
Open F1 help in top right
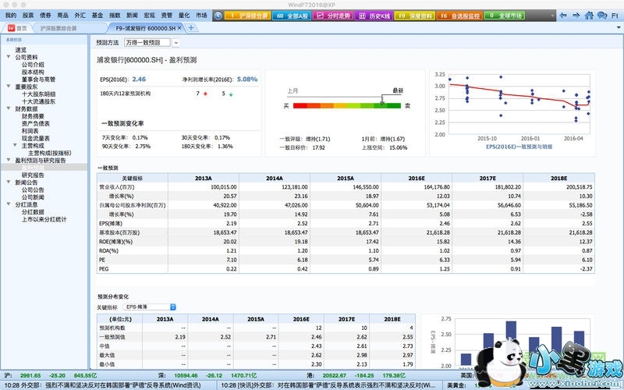(615, 16)
